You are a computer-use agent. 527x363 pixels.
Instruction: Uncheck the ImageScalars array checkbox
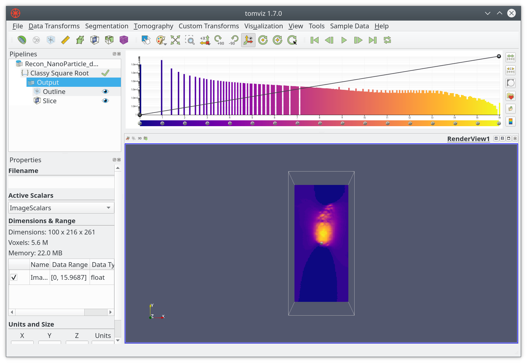pyautogui.click(x=14, y=277)
